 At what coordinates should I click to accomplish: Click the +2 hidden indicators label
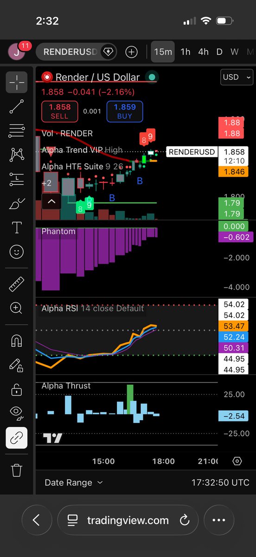46,183
